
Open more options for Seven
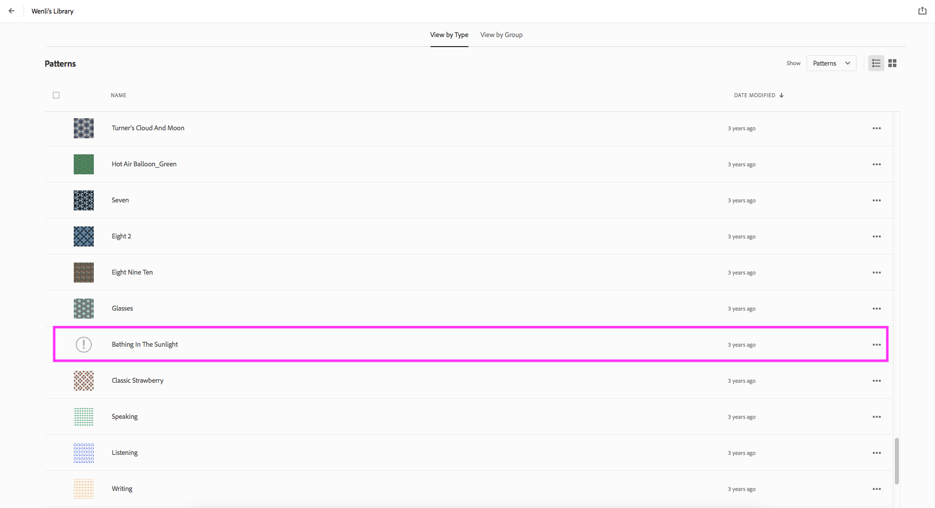pos(876,200)
